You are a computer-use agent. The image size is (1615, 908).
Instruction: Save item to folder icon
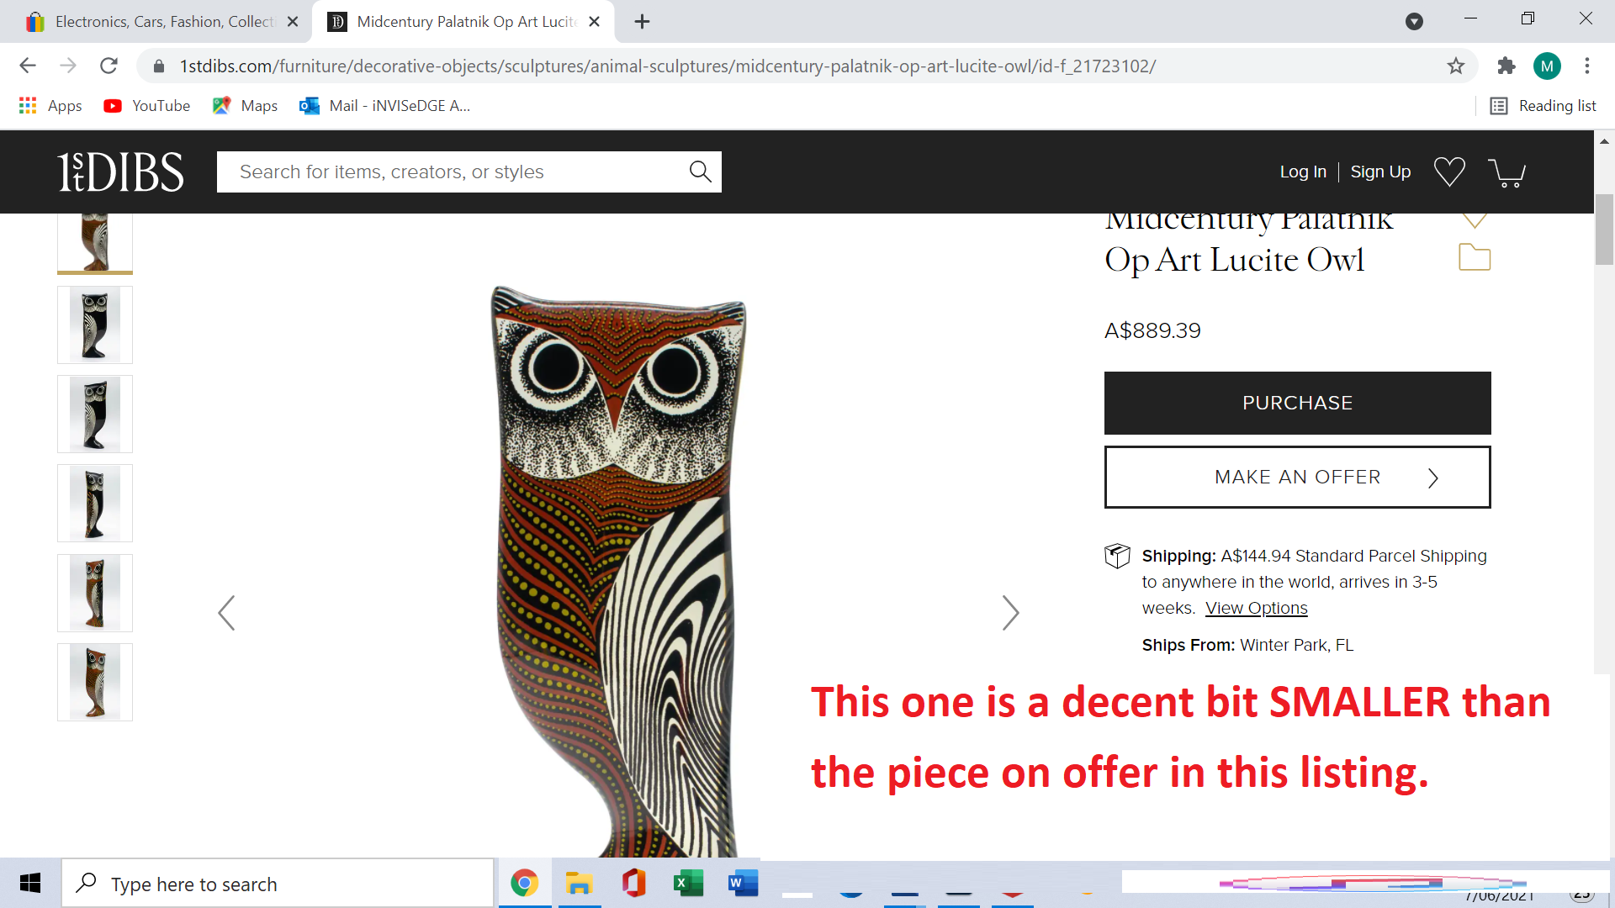click(x=1474, y=257)
